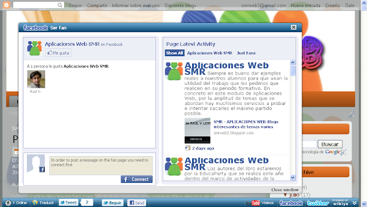Click the Powered by wibiya logo
The height and width of the screenshot is (207, 367).
pyautogui.click(x=341, y=202)
